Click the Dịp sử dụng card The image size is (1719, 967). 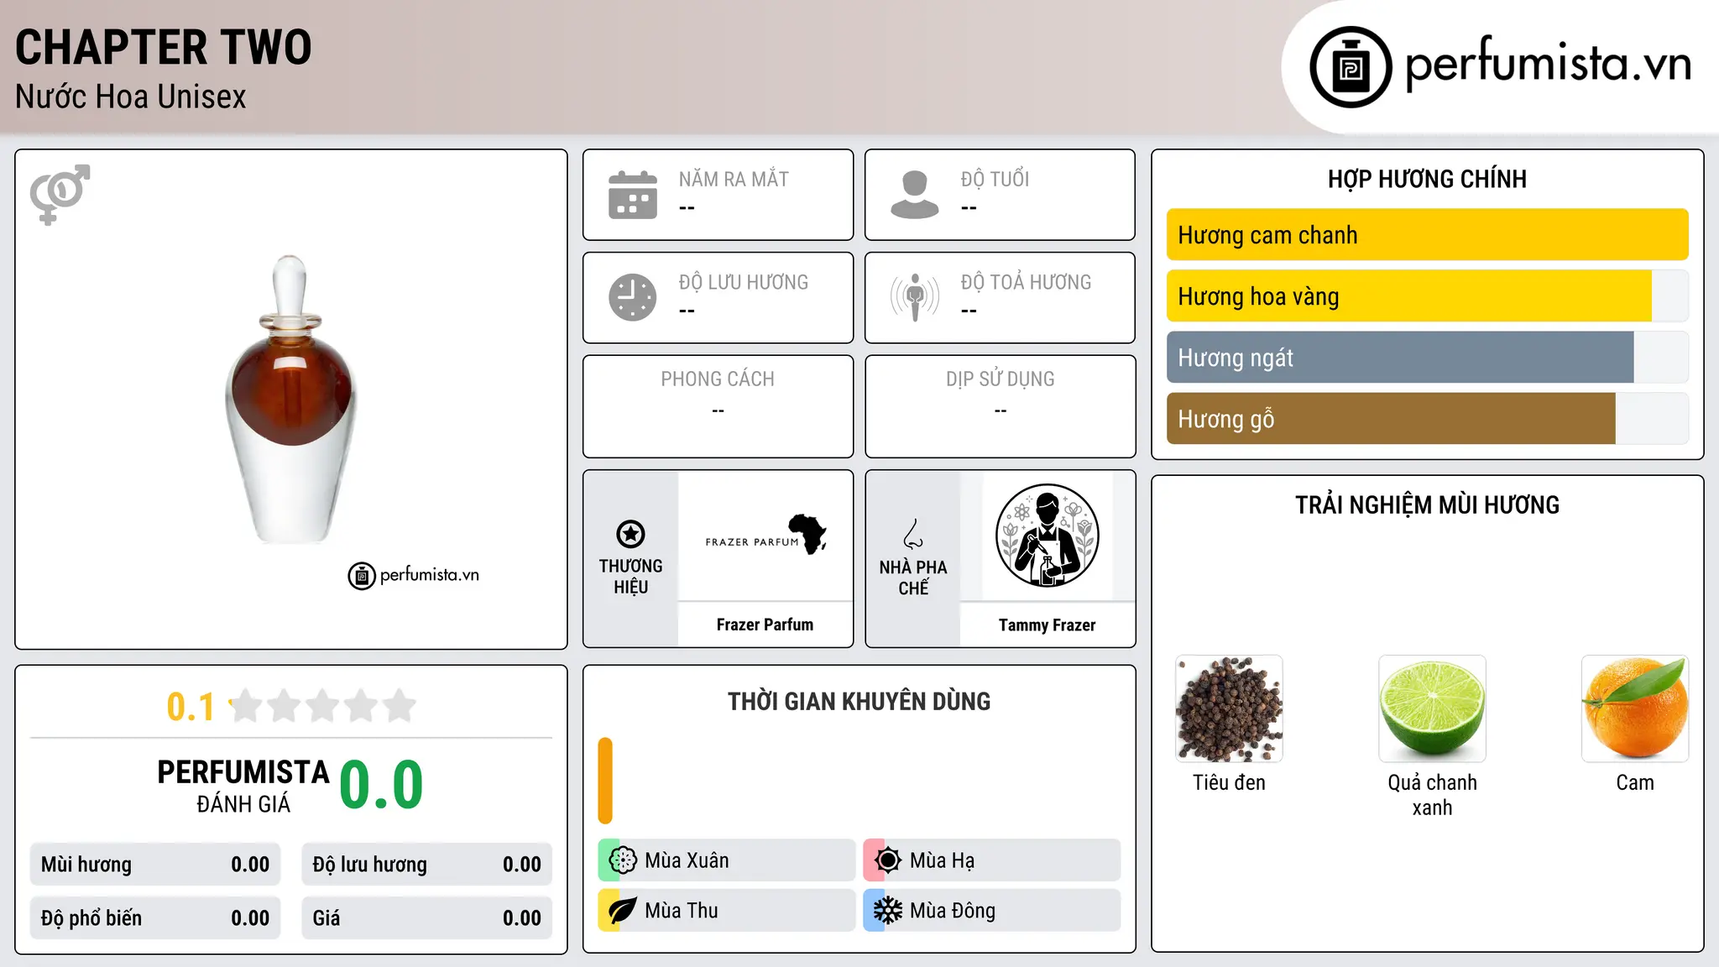(1000, 406)
